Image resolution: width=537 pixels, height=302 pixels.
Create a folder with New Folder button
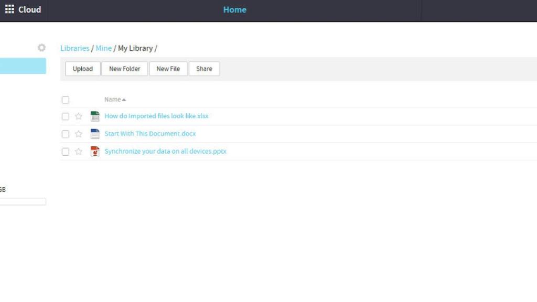pyautogui.click(x=124, y=69)
